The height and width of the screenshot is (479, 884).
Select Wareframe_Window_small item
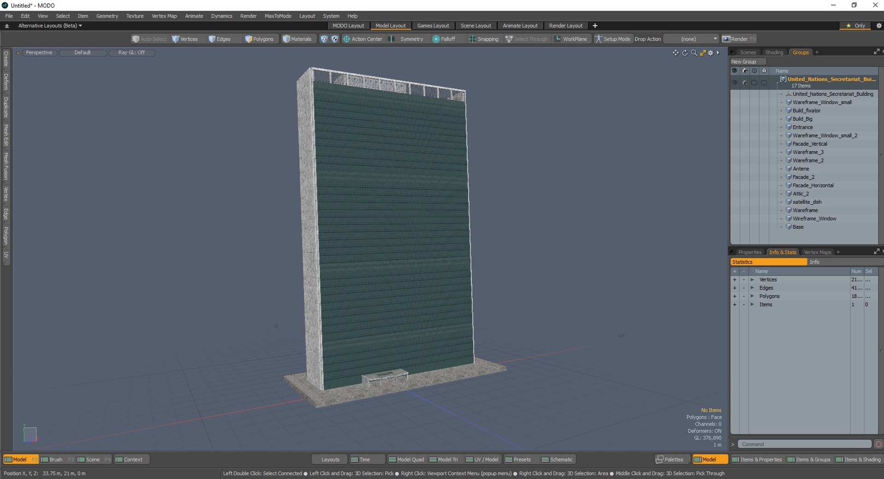[x=822, y=102]
